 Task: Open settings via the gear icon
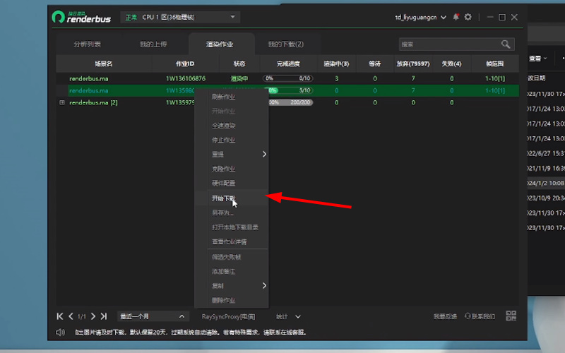click(x=468, y=17)
